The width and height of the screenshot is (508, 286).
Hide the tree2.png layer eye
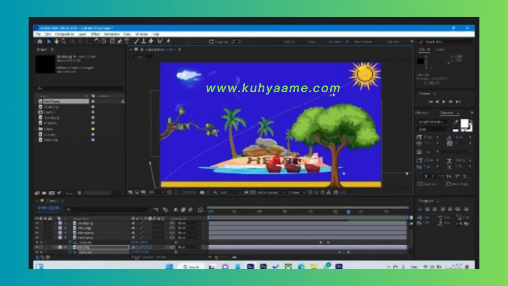37,238
